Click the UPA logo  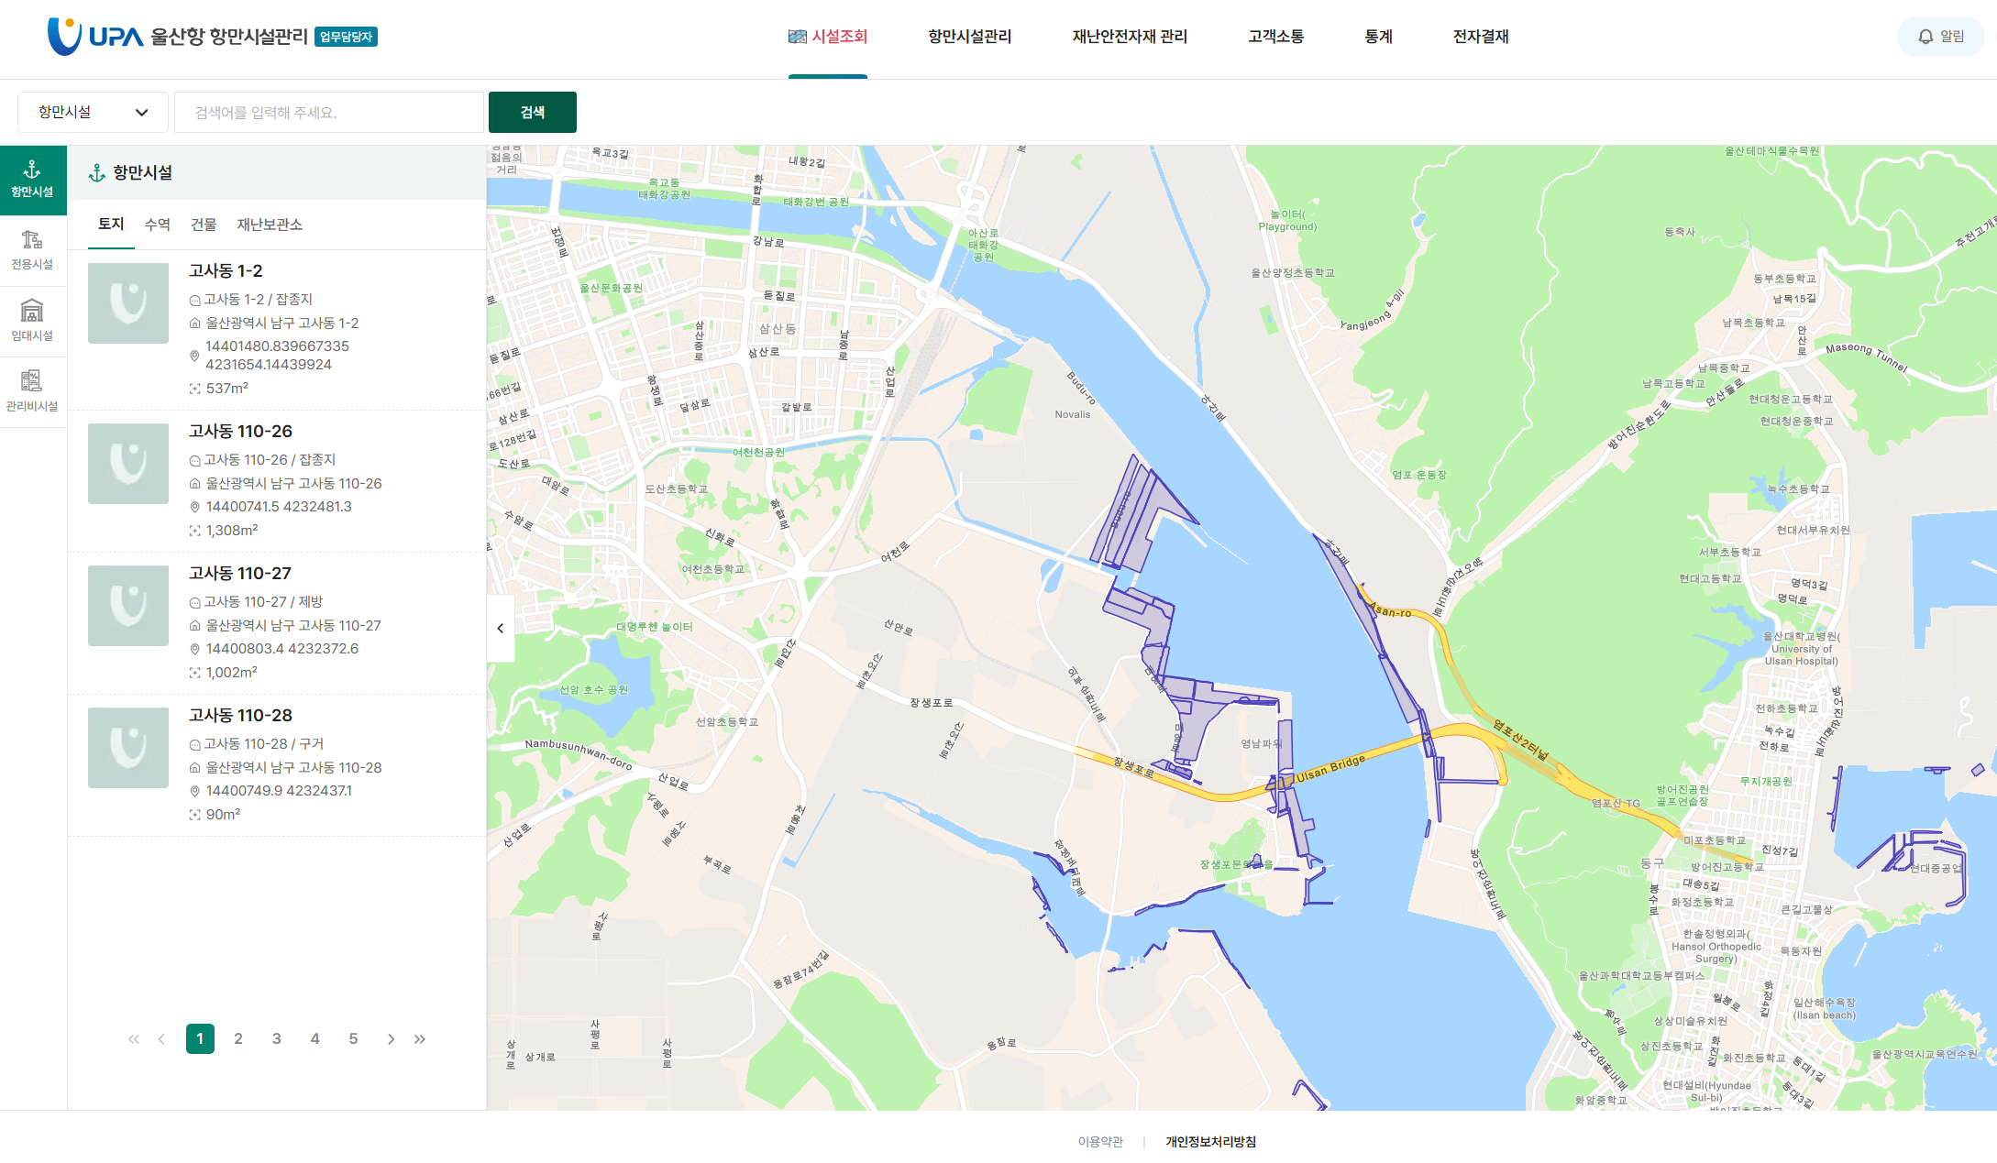(x=95, y=37)
